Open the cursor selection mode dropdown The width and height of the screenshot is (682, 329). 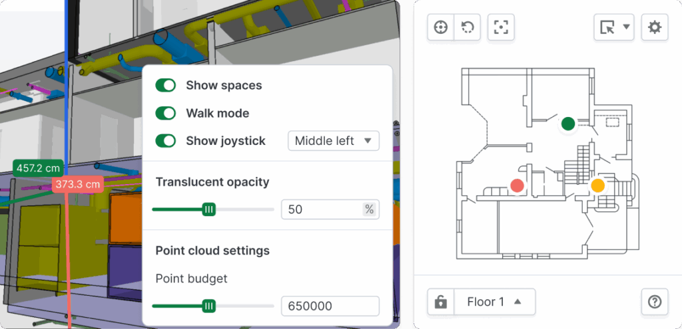point(615,27)
